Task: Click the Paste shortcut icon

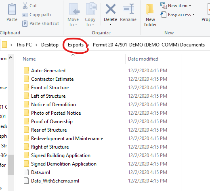Action: [25, 23]
